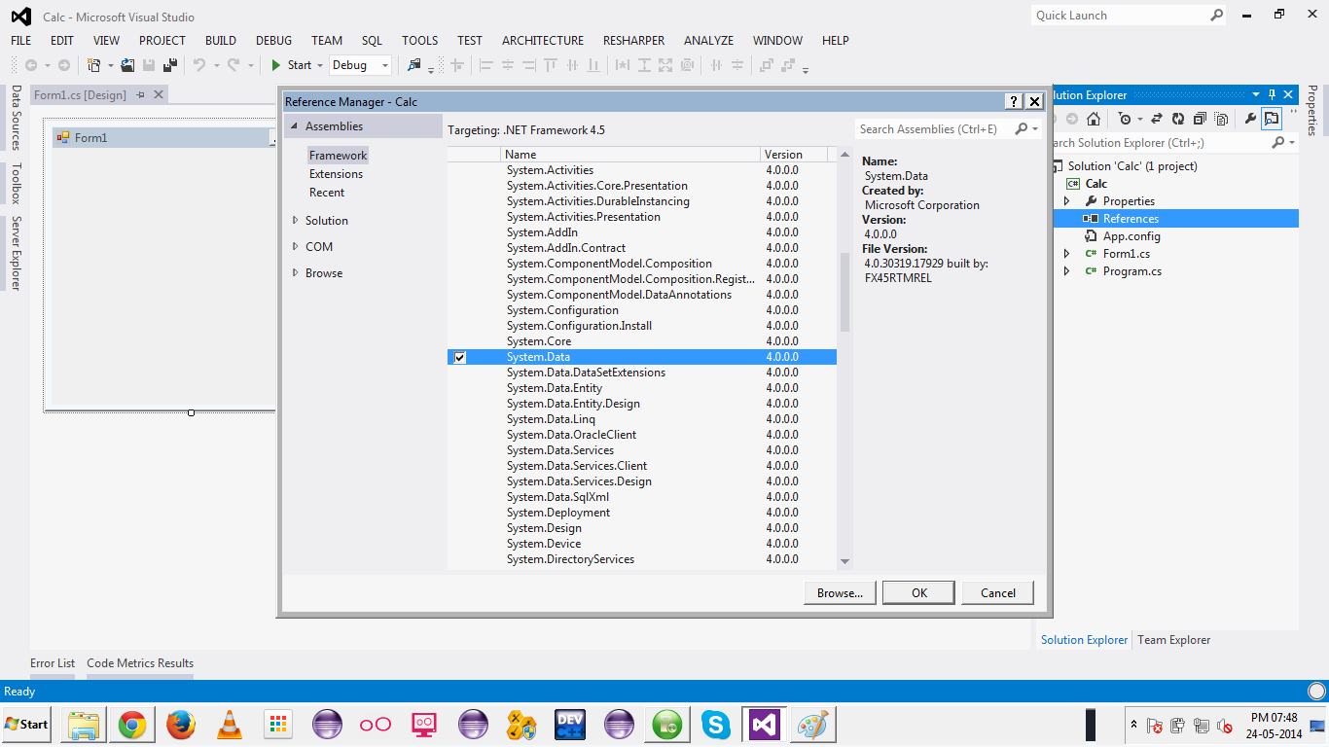The height and width of the screenshot is (747, 1329).
Task: Click the green Start debugging play icon
Action: 276,65
